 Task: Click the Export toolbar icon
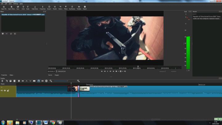(x=85, y=7)
